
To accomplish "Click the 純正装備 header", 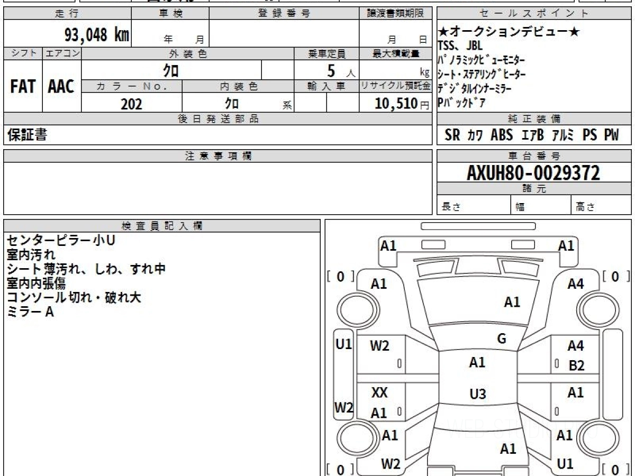I will pos(534,118).
